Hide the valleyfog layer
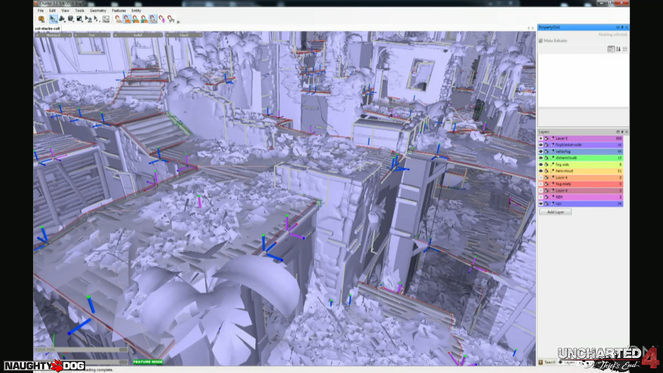This screenshot has height=373, width=663. (x=541, y=151)
